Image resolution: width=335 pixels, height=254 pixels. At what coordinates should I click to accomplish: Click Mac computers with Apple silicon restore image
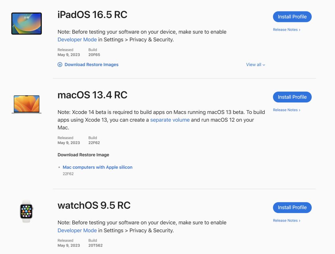pos(97,167)
